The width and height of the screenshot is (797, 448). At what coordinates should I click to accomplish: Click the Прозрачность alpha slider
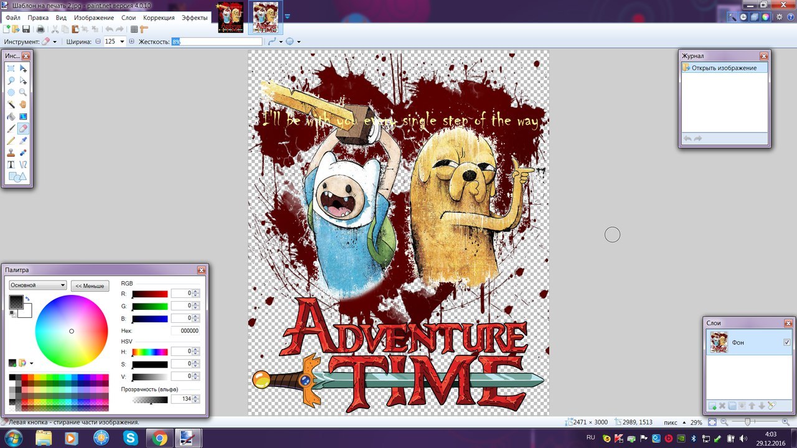tap(150, 399)
